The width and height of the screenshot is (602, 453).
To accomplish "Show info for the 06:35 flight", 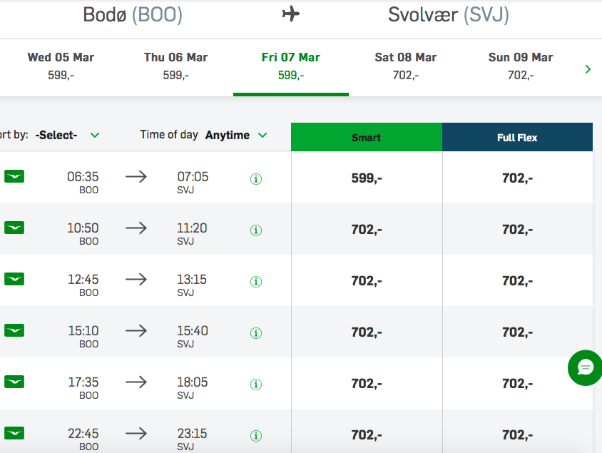I will pyautogui.click(x=256, y=179).
